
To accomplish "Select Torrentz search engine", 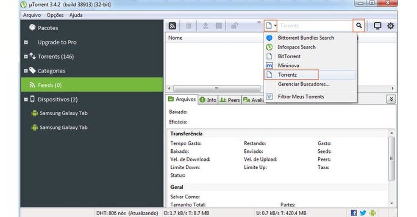I will (311, 74).
